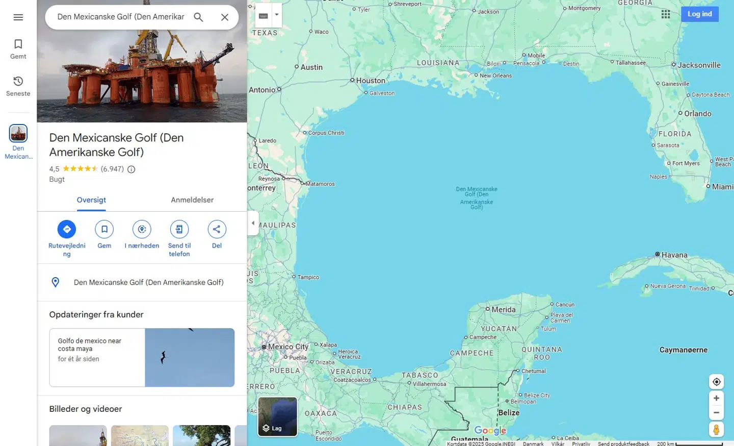Share place with Del button
The image size is (734, 446).
click(x=217, y=230)
